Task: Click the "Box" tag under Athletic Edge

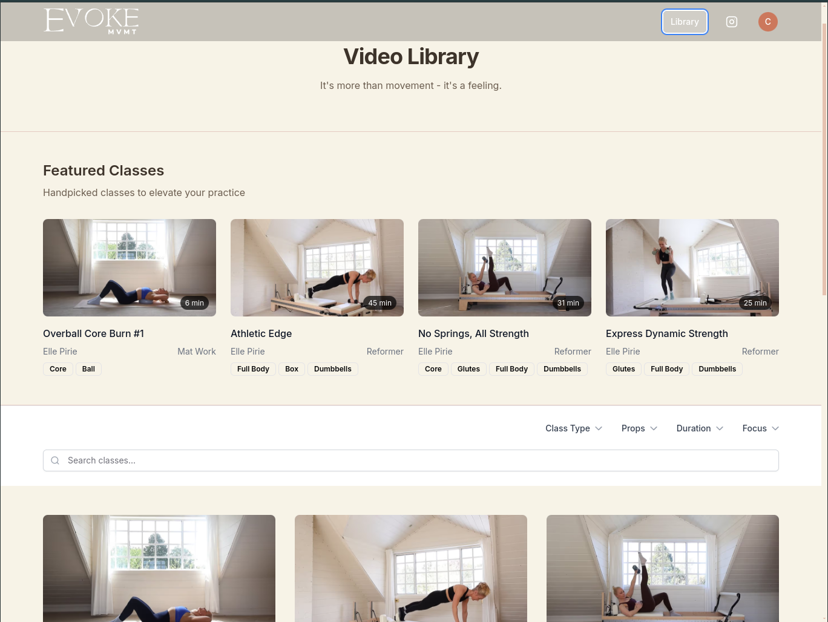Action: (x=292, y=369)
